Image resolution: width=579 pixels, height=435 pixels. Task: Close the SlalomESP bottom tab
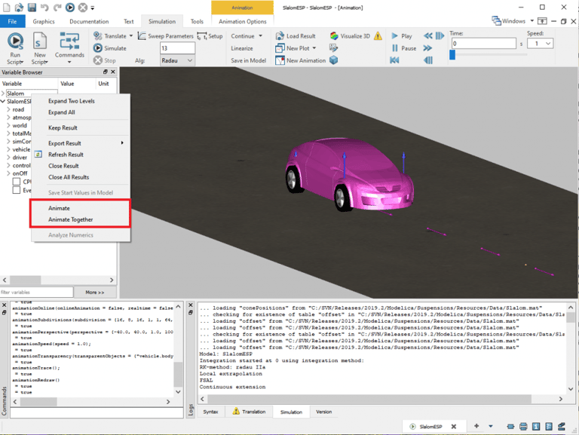[454, 427]
